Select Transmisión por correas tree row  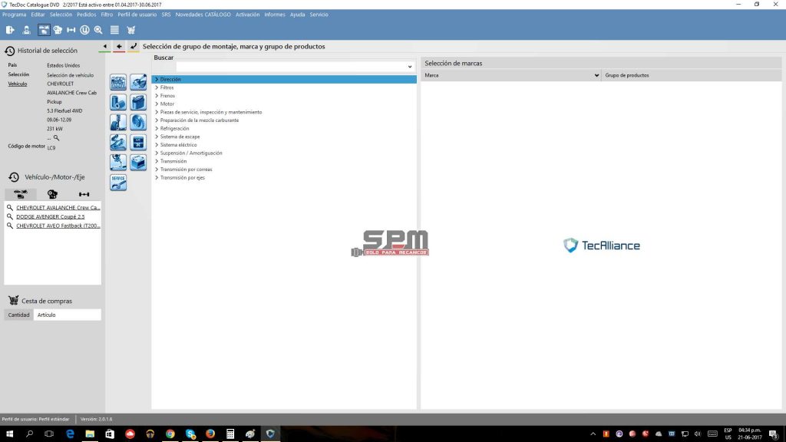point(186,170)
